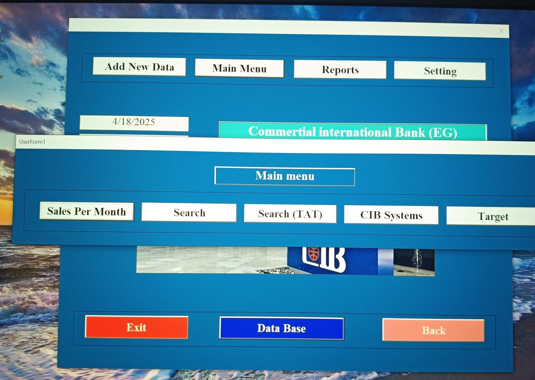Click Main Menu button in back window
This screenshot has width=535, height=380.
coord(240,68)
